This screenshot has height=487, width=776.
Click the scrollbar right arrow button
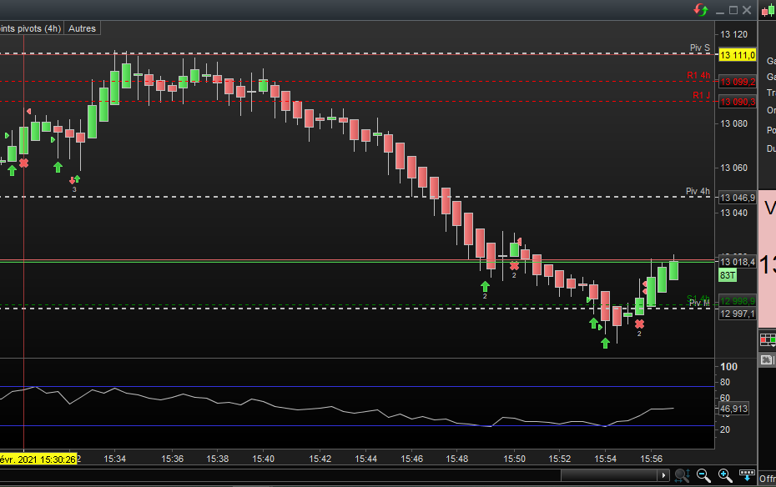point(663,475)
